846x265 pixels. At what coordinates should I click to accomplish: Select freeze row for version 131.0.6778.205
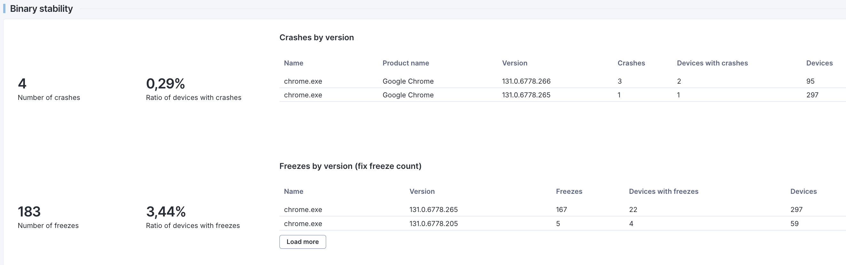point(433,224)
